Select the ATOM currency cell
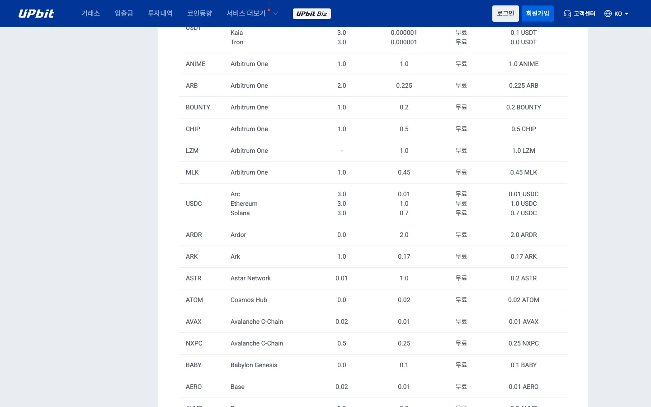The image size is (651, 407). pos(194,300)
